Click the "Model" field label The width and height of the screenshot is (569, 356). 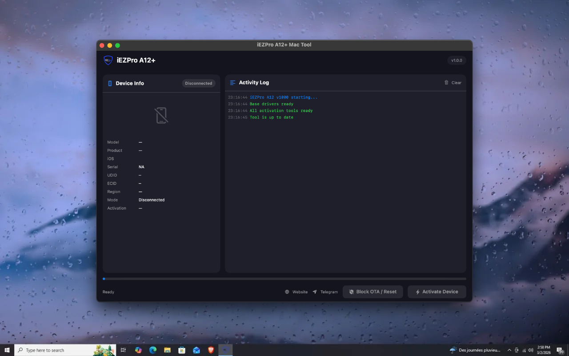(113, 142)
